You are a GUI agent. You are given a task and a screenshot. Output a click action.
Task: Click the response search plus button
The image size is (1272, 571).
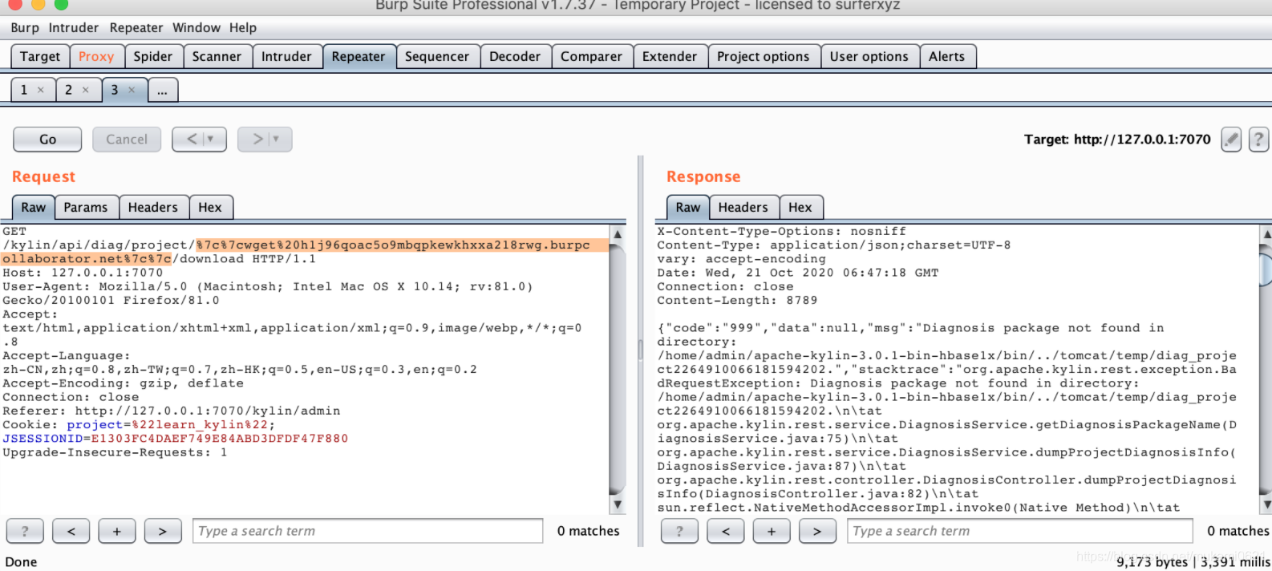772,531
